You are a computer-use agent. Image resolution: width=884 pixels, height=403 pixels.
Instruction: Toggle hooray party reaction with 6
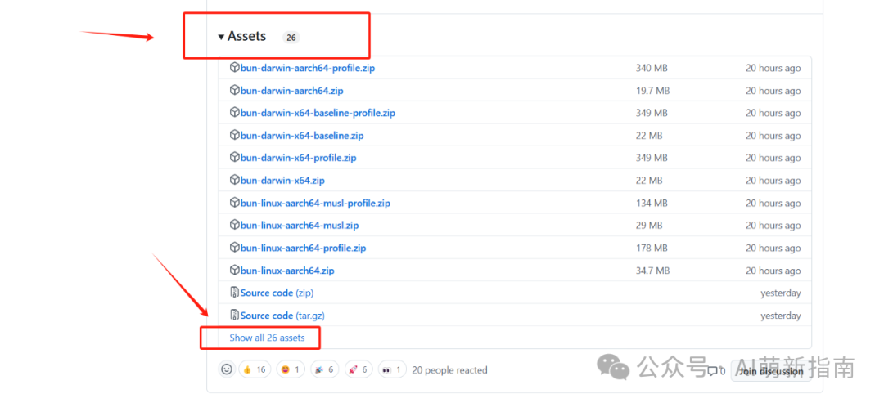tap(324, 369)
